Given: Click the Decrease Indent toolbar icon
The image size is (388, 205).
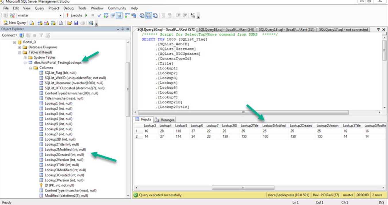Looking at the screenshot, I should 178,15.
